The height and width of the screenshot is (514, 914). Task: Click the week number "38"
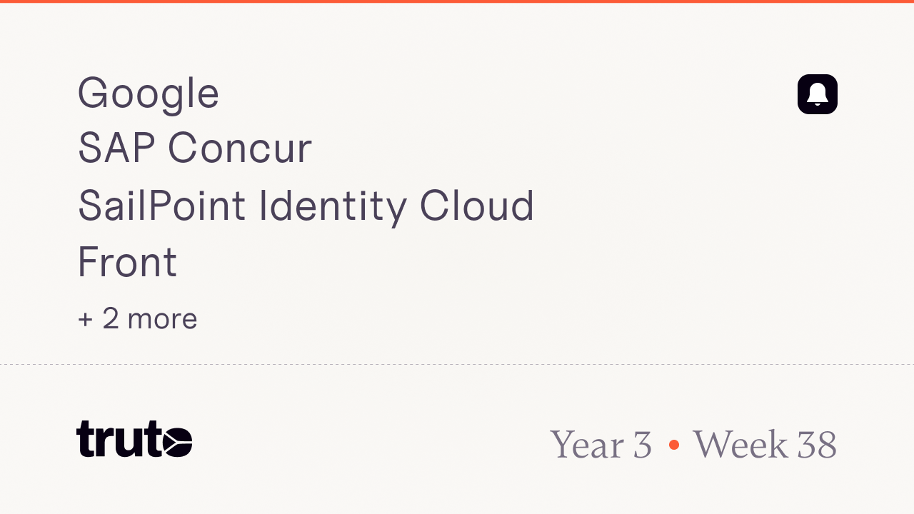click(x=817, y=445)
